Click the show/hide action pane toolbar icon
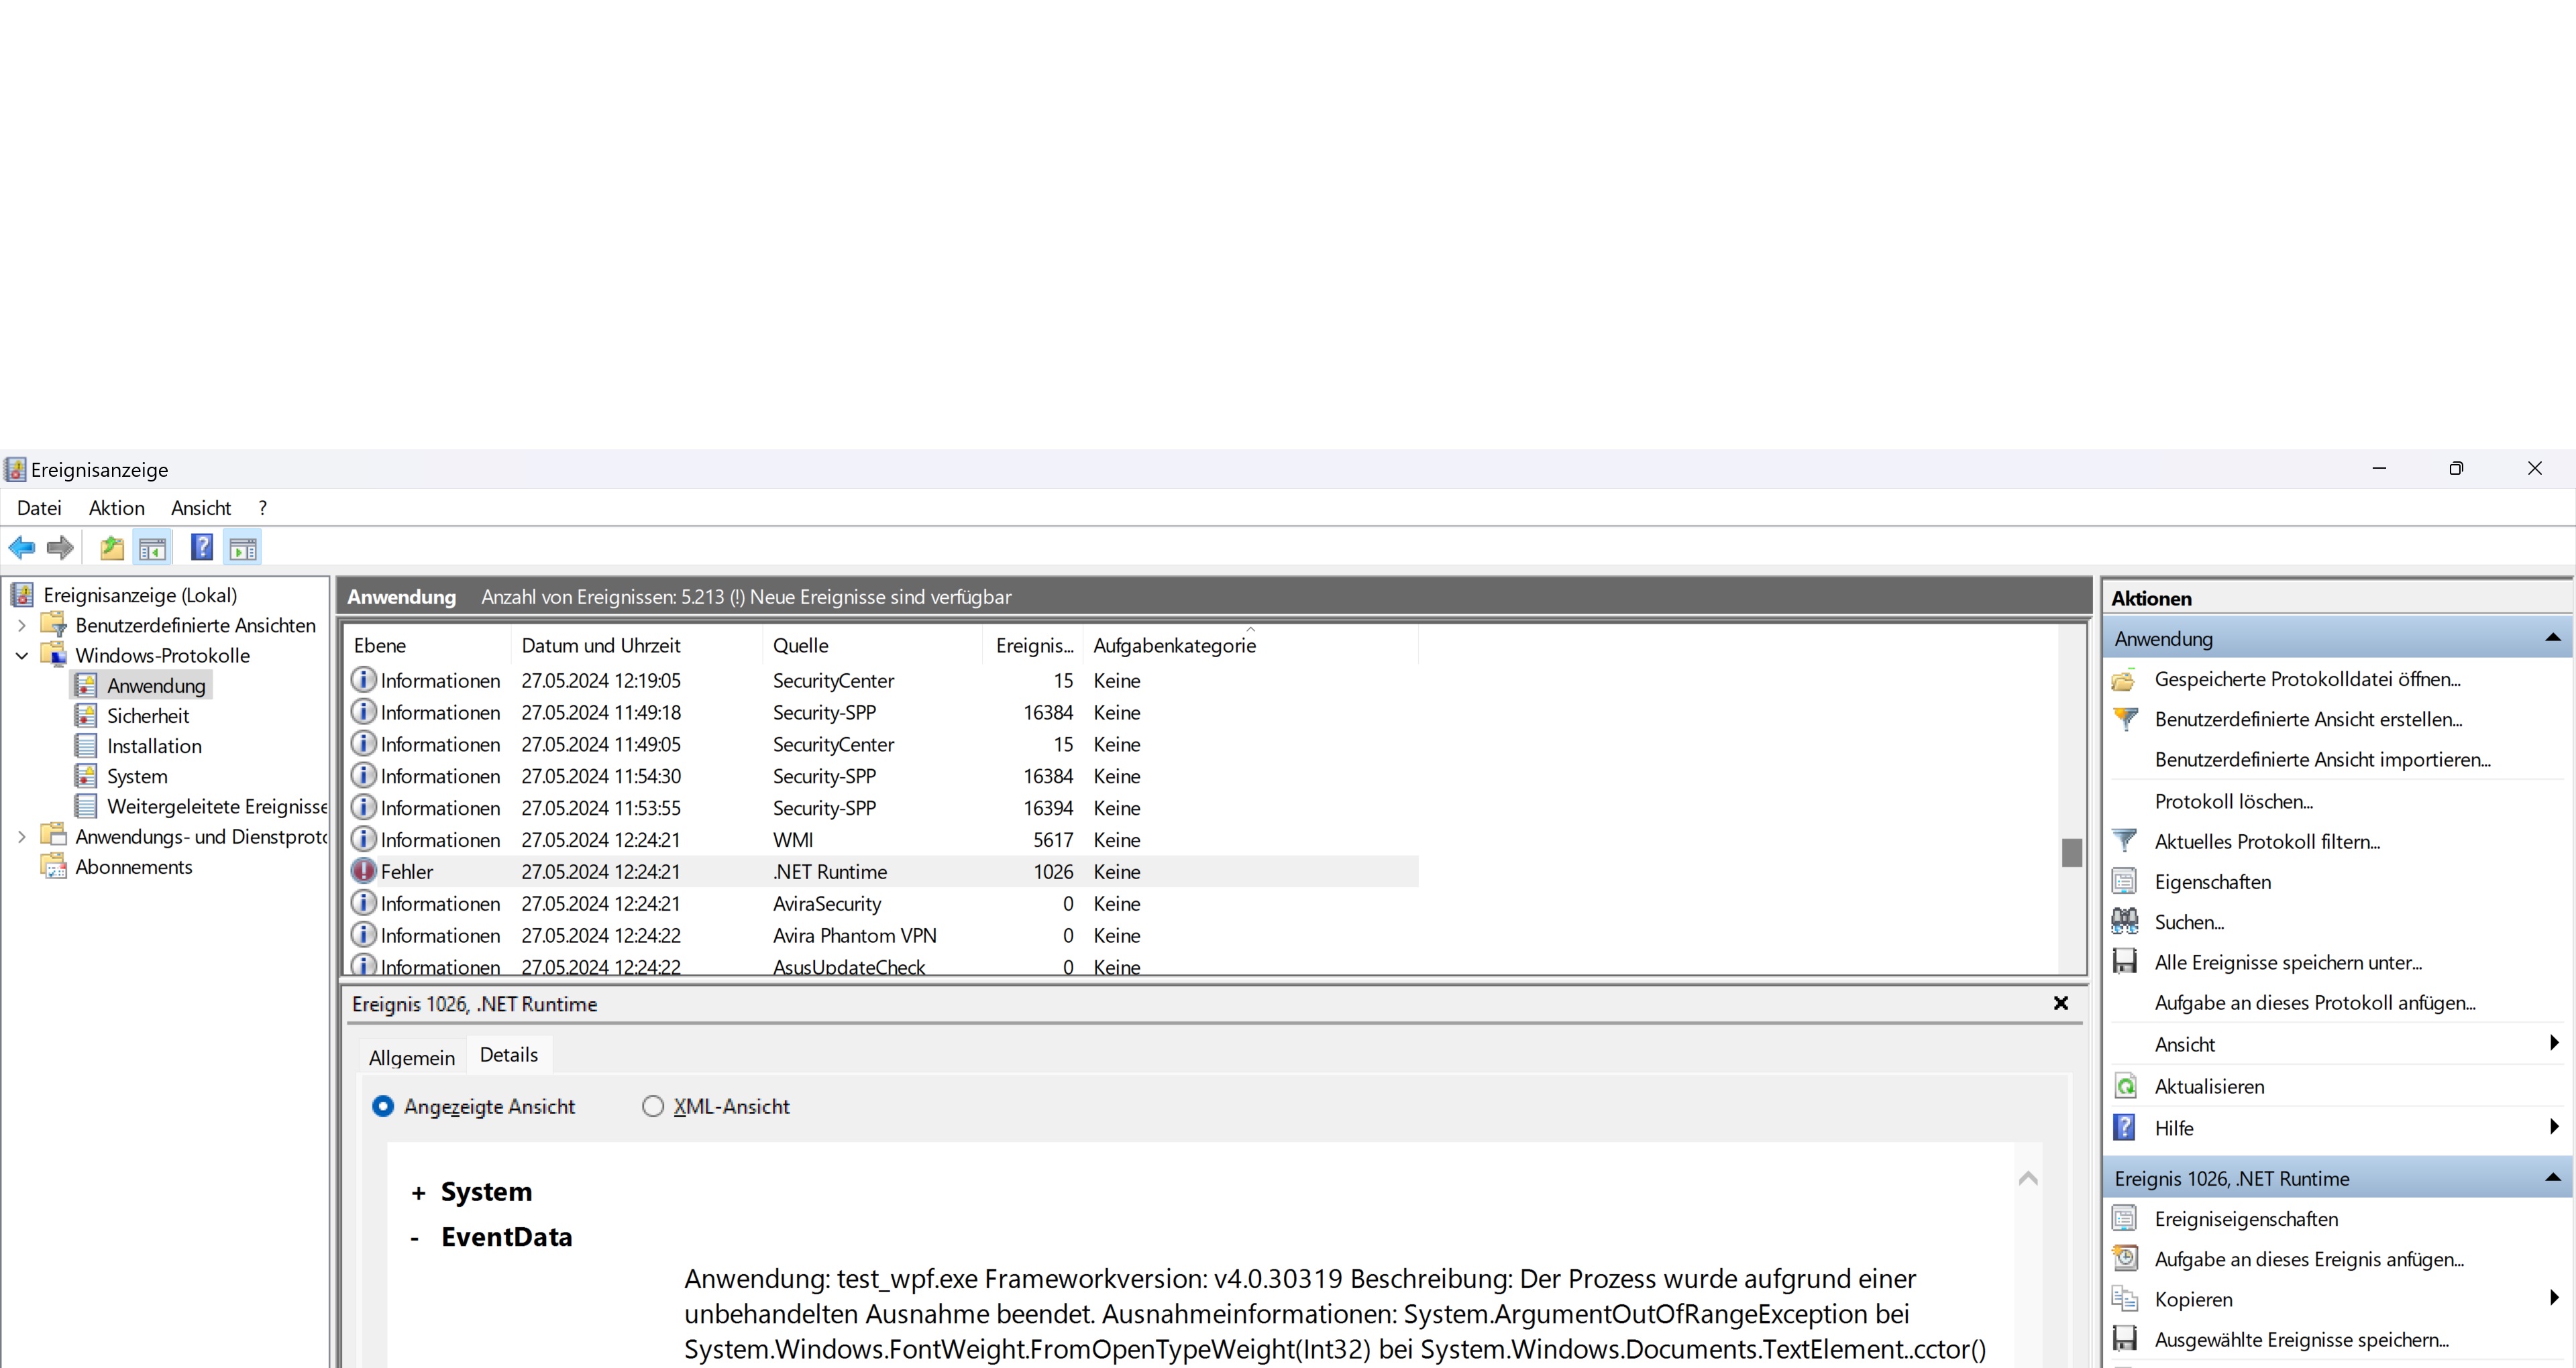The width and height of the screenshot is (2576, 1368). (x=243, y=547)
